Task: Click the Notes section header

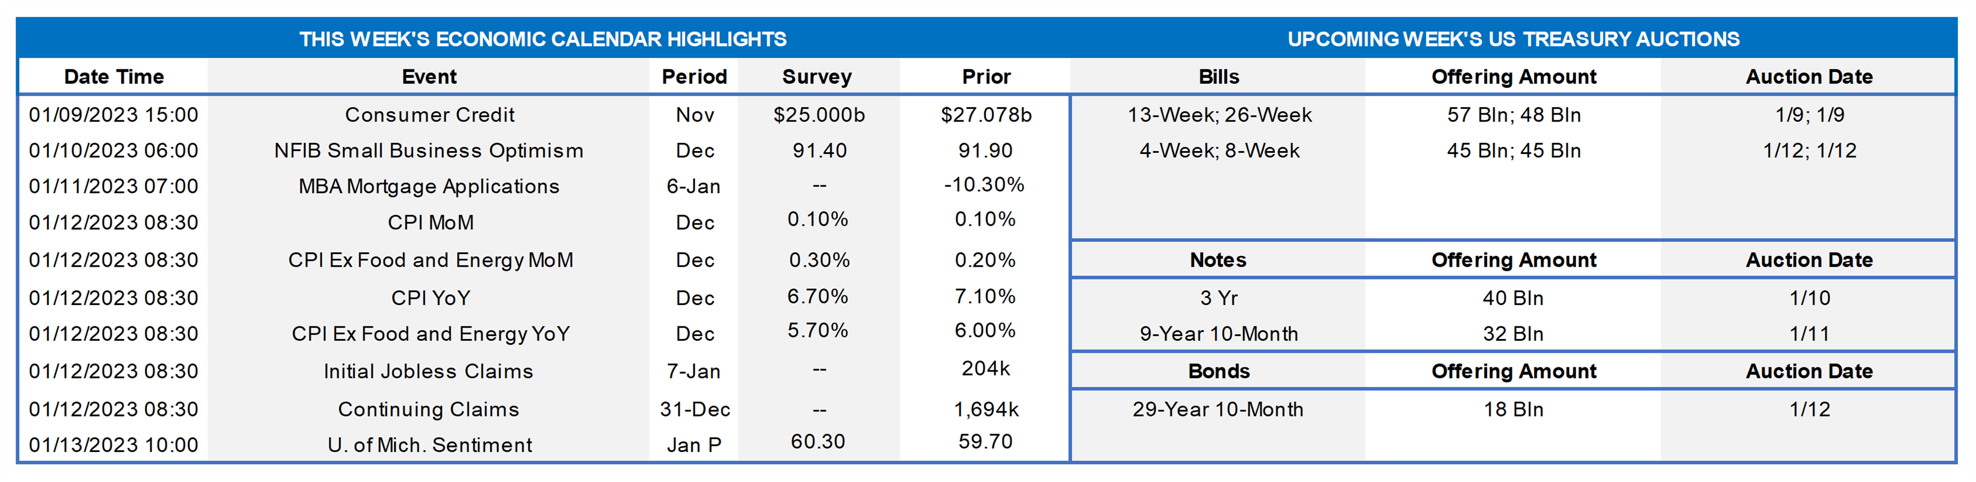Action: (x=1218, y=260)
